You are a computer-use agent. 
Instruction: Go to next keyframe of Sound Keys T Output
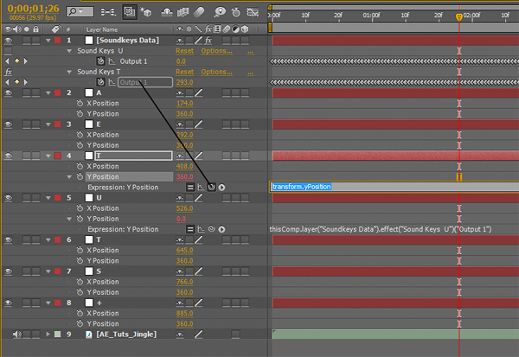click(25, 82)
